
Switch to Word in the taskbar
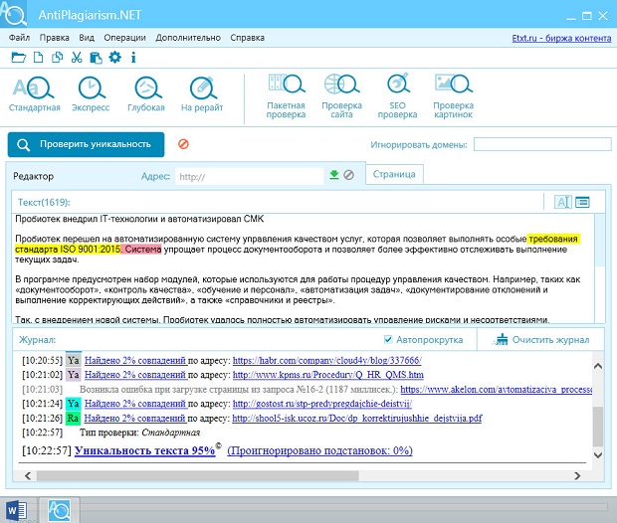(17, 510)
